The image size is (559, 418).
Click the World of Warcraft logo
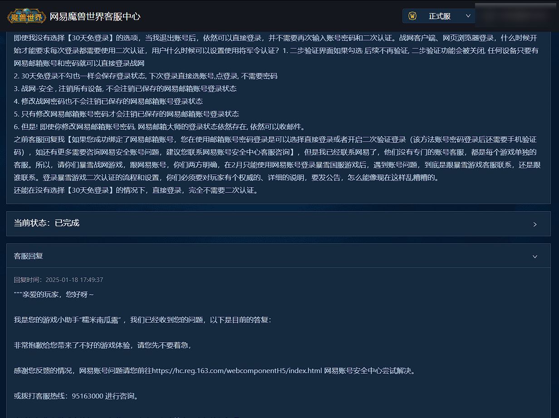[x=27, y=16]
